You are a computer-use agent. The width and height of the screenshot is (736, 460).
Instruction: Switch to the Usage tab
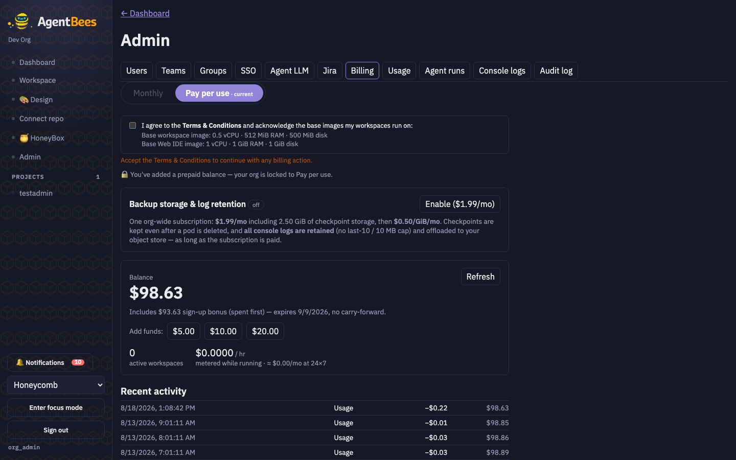(x=399, y=71)
